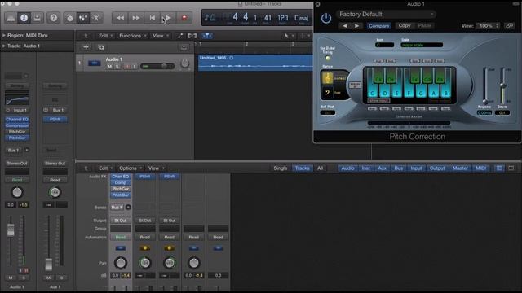Viewport: 522px width, 293px height.
Task: Open the tracks area View menu
Action: (161, 36)
